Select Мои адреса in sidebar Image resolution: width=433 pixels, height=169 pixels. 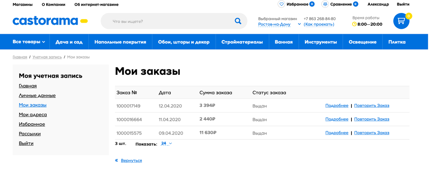pyautogui.click(x=33, y=115)
